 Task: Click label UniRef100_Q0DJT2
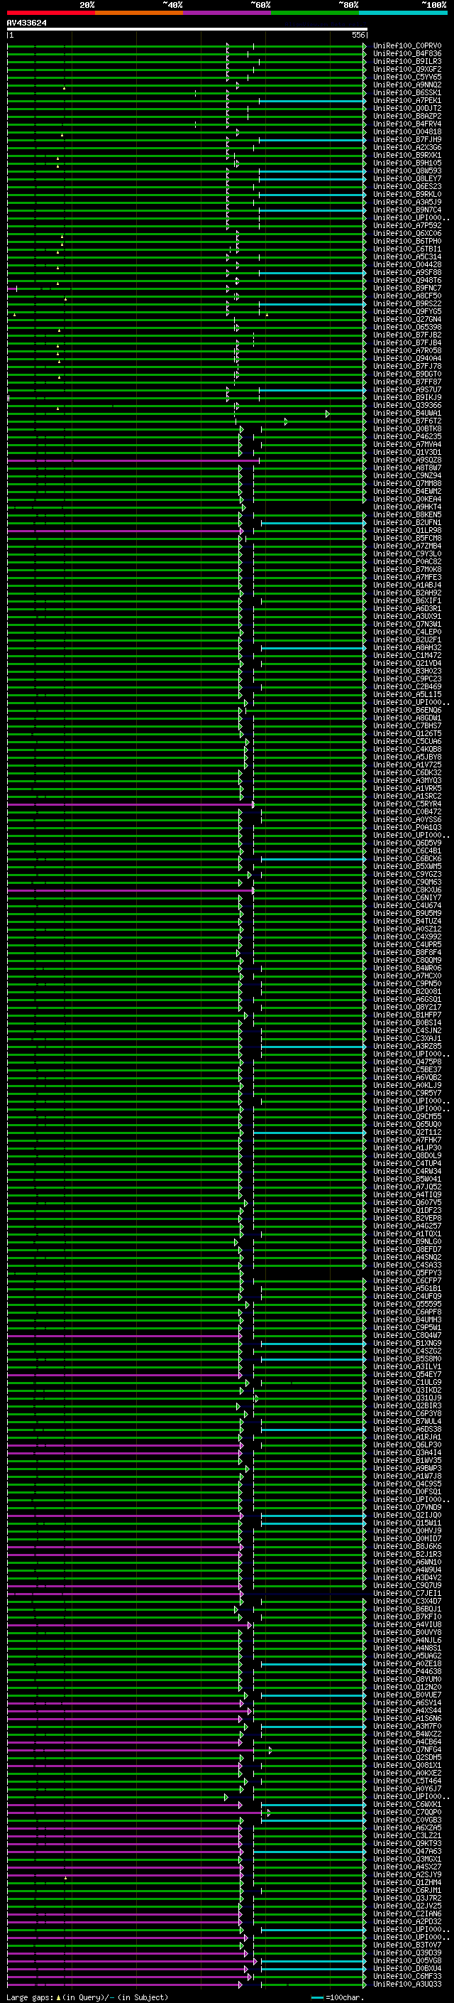(407, 108)
